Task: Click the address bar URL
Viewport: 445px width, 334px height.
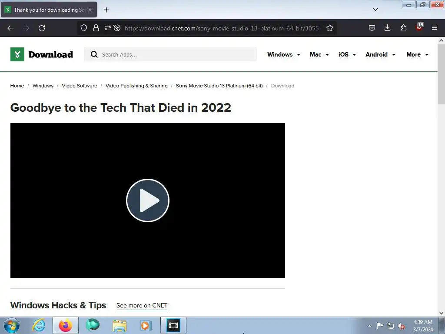Action: [x=222, y=28]
